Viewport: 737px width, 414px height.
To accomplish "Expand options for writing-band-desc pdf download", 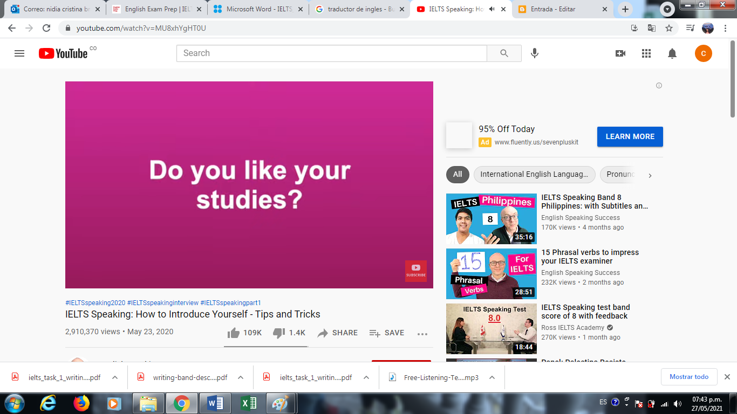I will pyautogui.click(x=241, y=377).
